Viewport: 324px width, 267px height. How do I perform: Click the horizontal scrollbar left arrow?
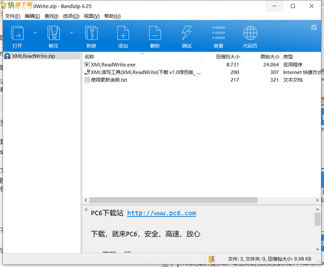click(86, 200)
